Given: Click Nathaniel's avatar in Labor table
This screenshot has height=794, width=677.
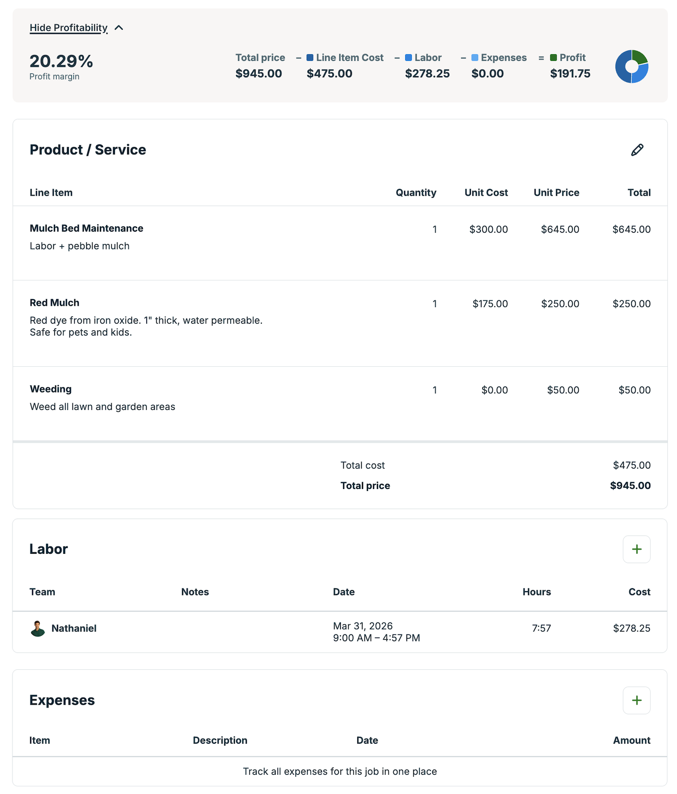Looking at the screenshot, I should click(x=37, y=629).
